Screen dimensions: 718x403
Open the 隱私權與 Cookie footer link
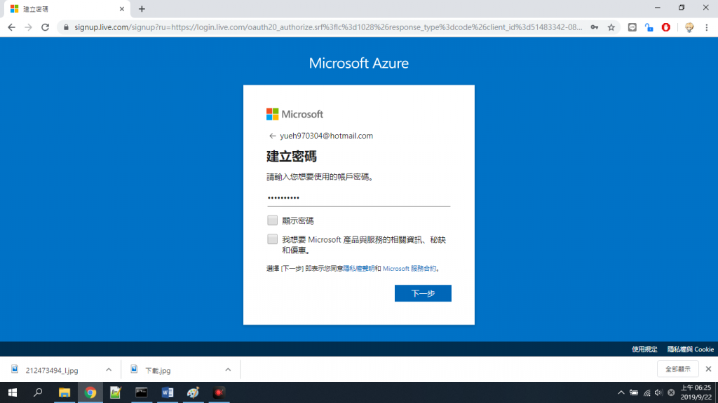691,350
